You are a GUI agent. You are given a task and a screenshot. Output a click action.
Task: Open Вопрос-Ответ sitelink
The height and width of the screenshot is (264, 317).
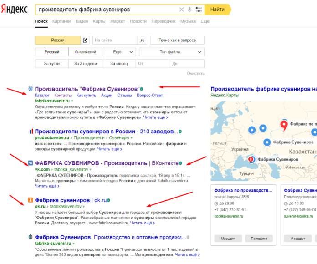149,95
